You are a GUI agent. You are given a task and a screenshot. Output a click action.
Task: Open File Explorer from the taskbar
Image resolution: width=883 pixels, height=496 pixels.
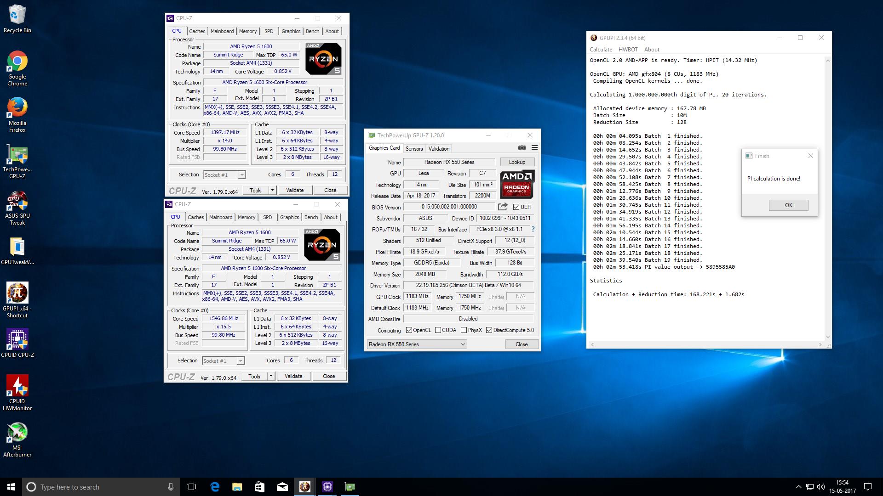pos(237,487)
